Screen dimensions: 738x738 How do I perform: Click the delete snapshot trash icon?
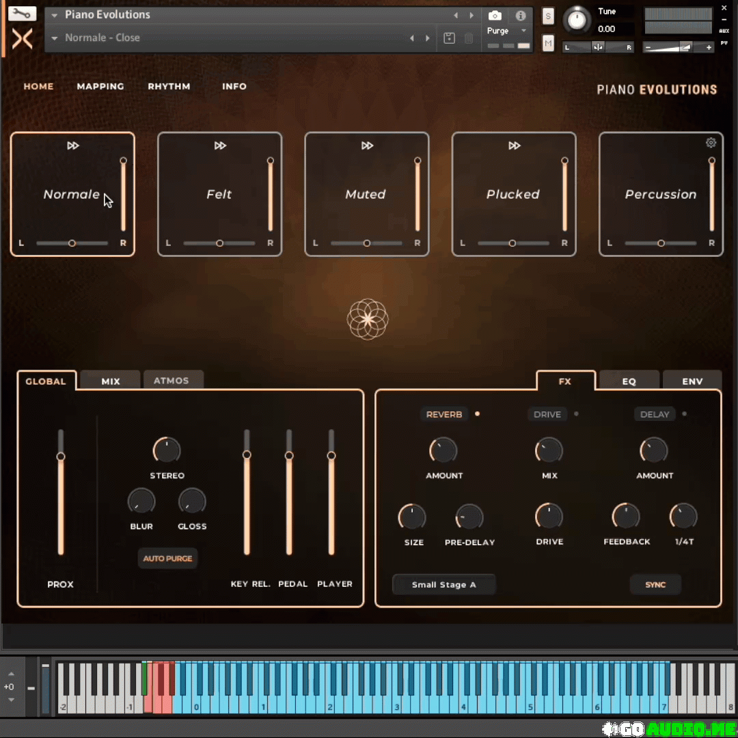point(469,38)
